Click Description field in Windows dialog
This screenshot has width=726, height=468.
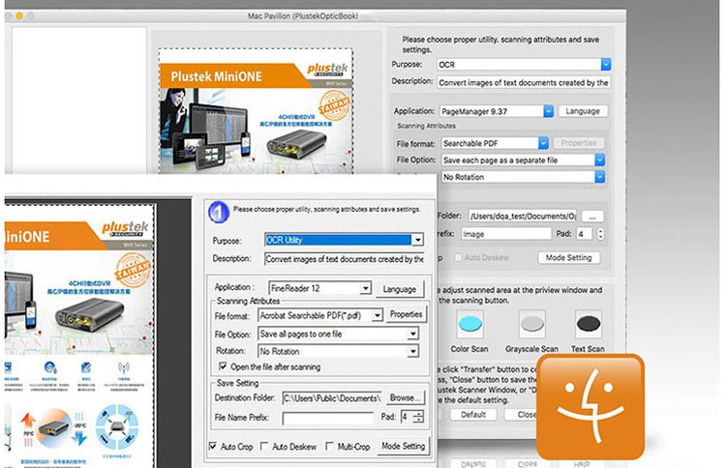tap(344, 259)
